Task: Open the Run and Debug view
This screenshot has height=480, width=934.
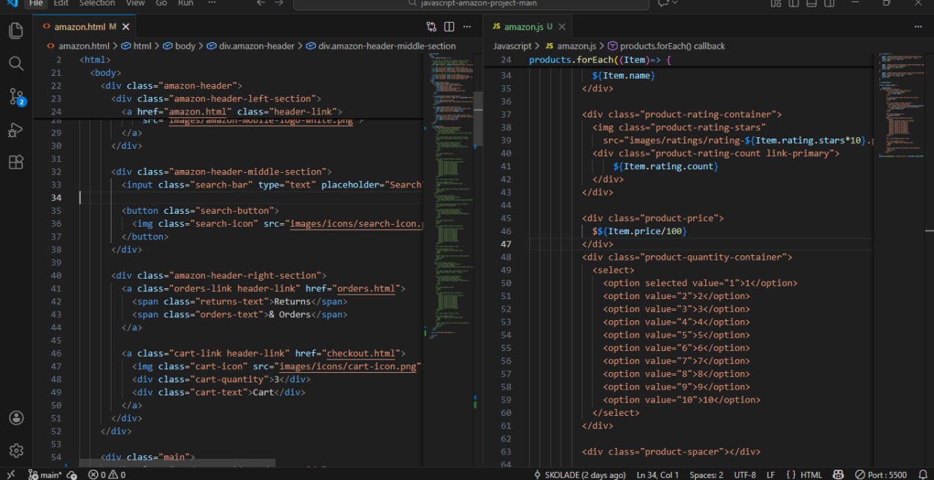Action: pyautogui.click(x=15, y=130)
